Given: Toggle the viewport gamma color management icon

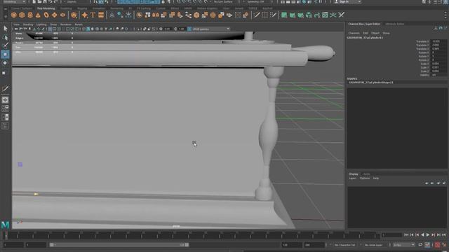Looking at the screenshot, I should pos(189,29).
